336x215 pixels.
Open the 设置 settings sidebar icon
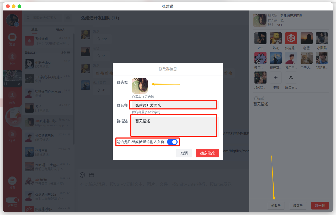[x=12, y=181]
